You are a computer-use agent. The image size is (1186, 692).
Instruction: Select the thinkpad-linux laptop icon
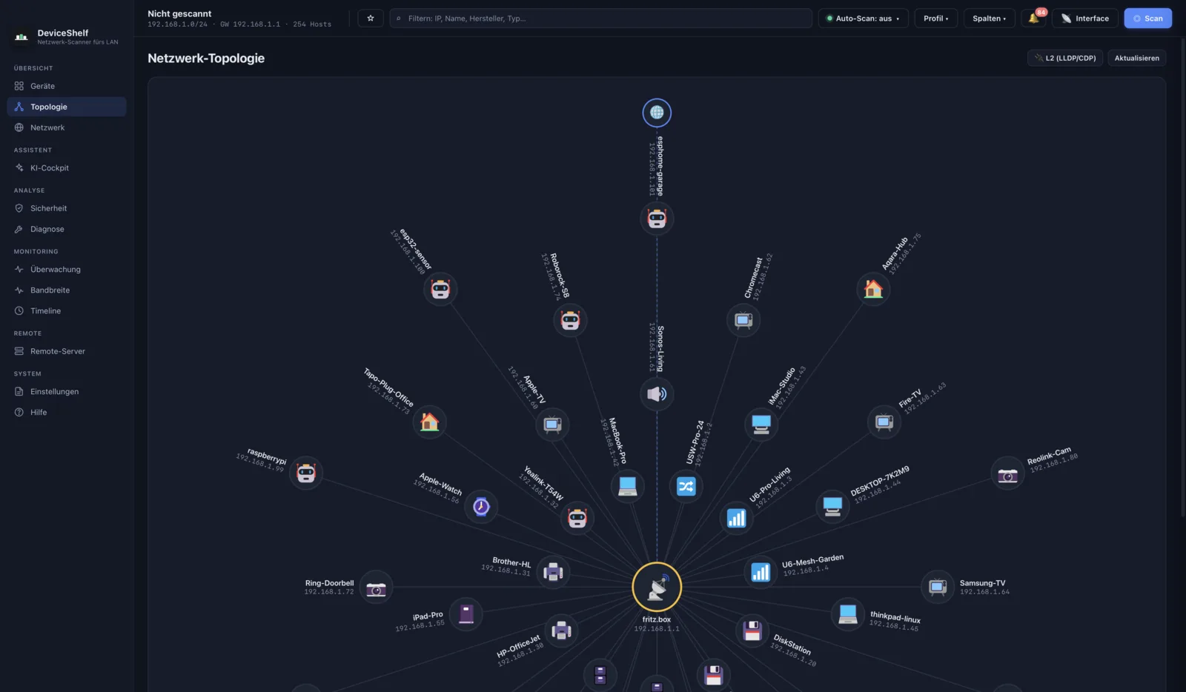click(848, 613)
